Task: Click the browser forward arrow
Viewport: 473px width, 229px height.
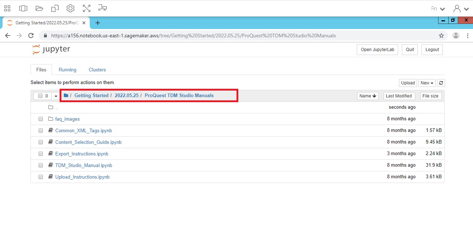Action: point(19,36)
